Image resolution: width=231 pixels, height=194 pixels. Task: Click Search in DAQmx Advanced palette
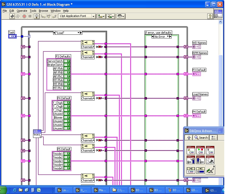click(201, 138)
